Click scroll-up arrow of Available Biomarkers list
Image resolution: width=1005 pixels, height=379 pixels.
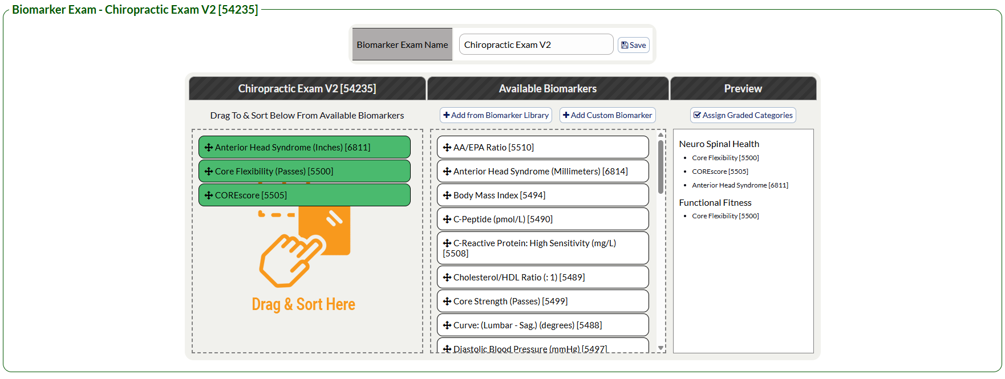click(x=660, y=135)
